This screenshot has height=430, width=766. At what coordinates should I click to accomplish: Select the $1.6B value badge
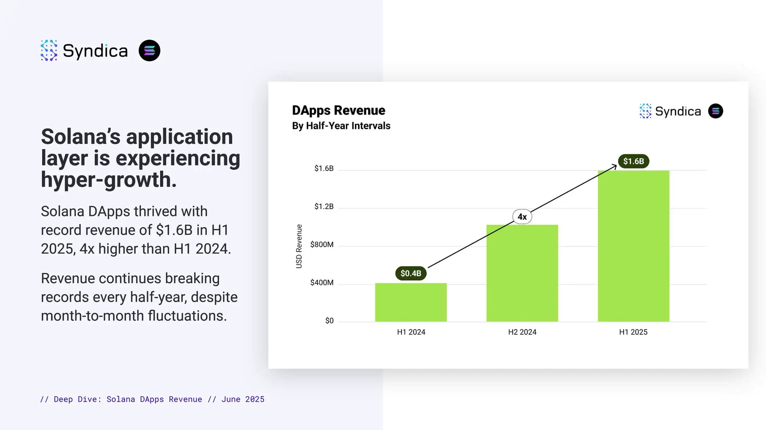coord(633,161)
